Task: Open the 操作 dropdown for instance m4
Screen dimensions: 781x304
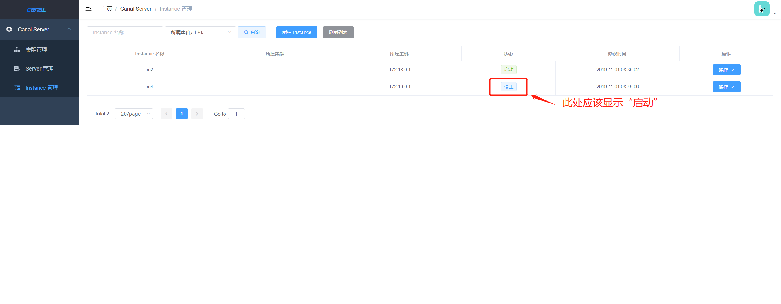Action: [x=726, y=87]
